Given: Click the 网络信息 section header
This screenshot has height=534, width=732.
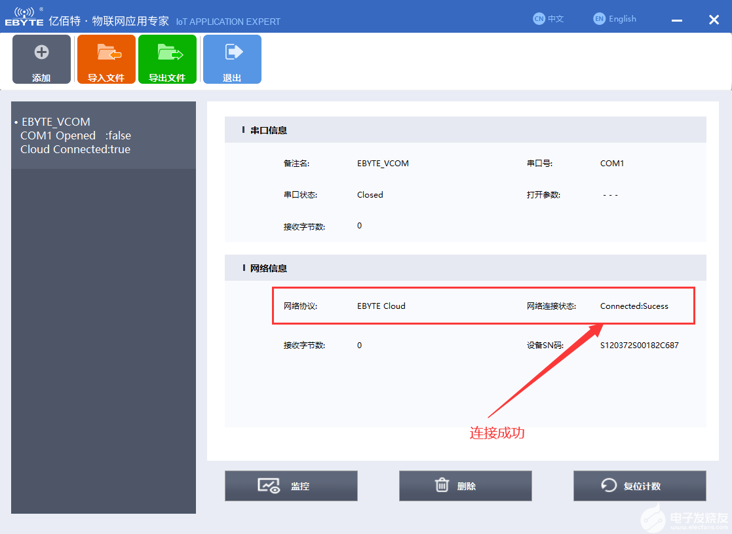Looking at the screenshot, I should coord(465,268).
